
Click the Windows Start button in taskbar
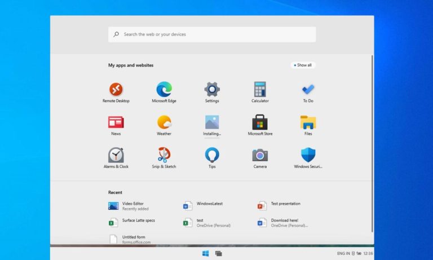(x=205, y=253)
